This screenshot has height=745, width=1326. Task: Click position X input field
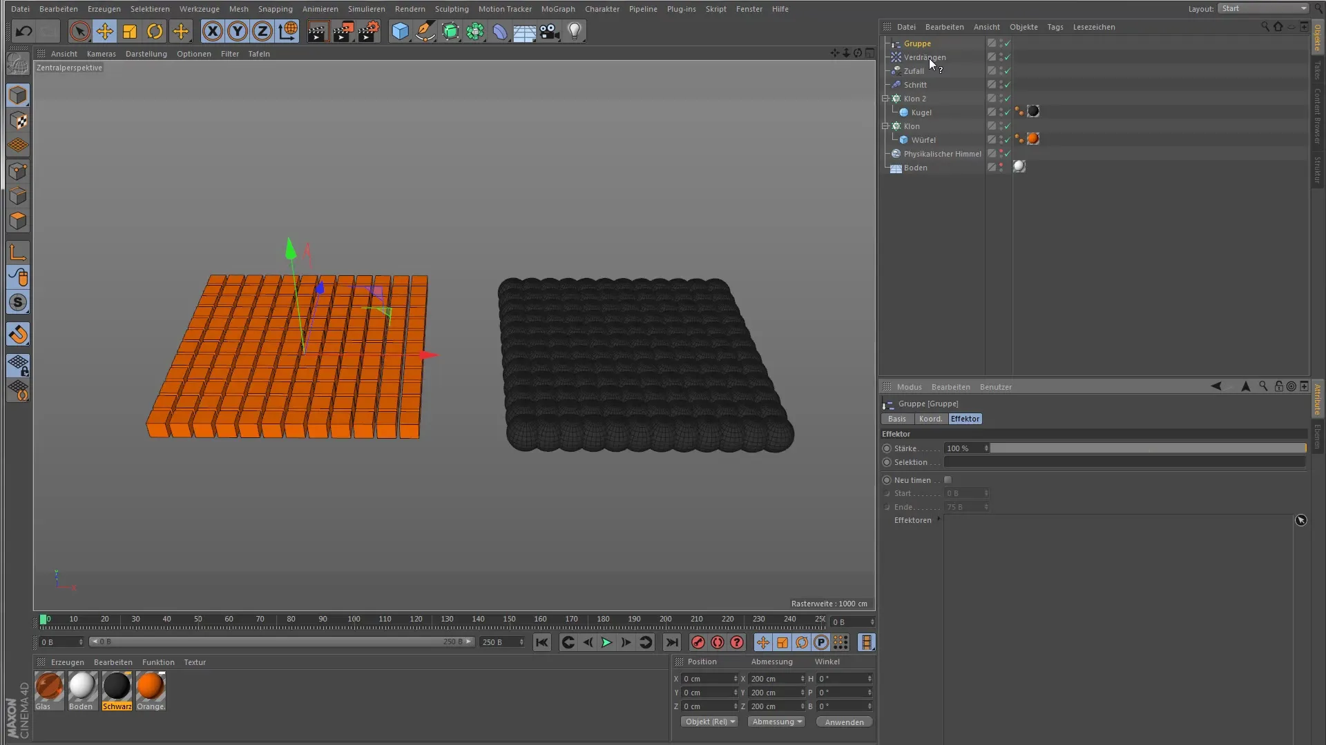709,679
